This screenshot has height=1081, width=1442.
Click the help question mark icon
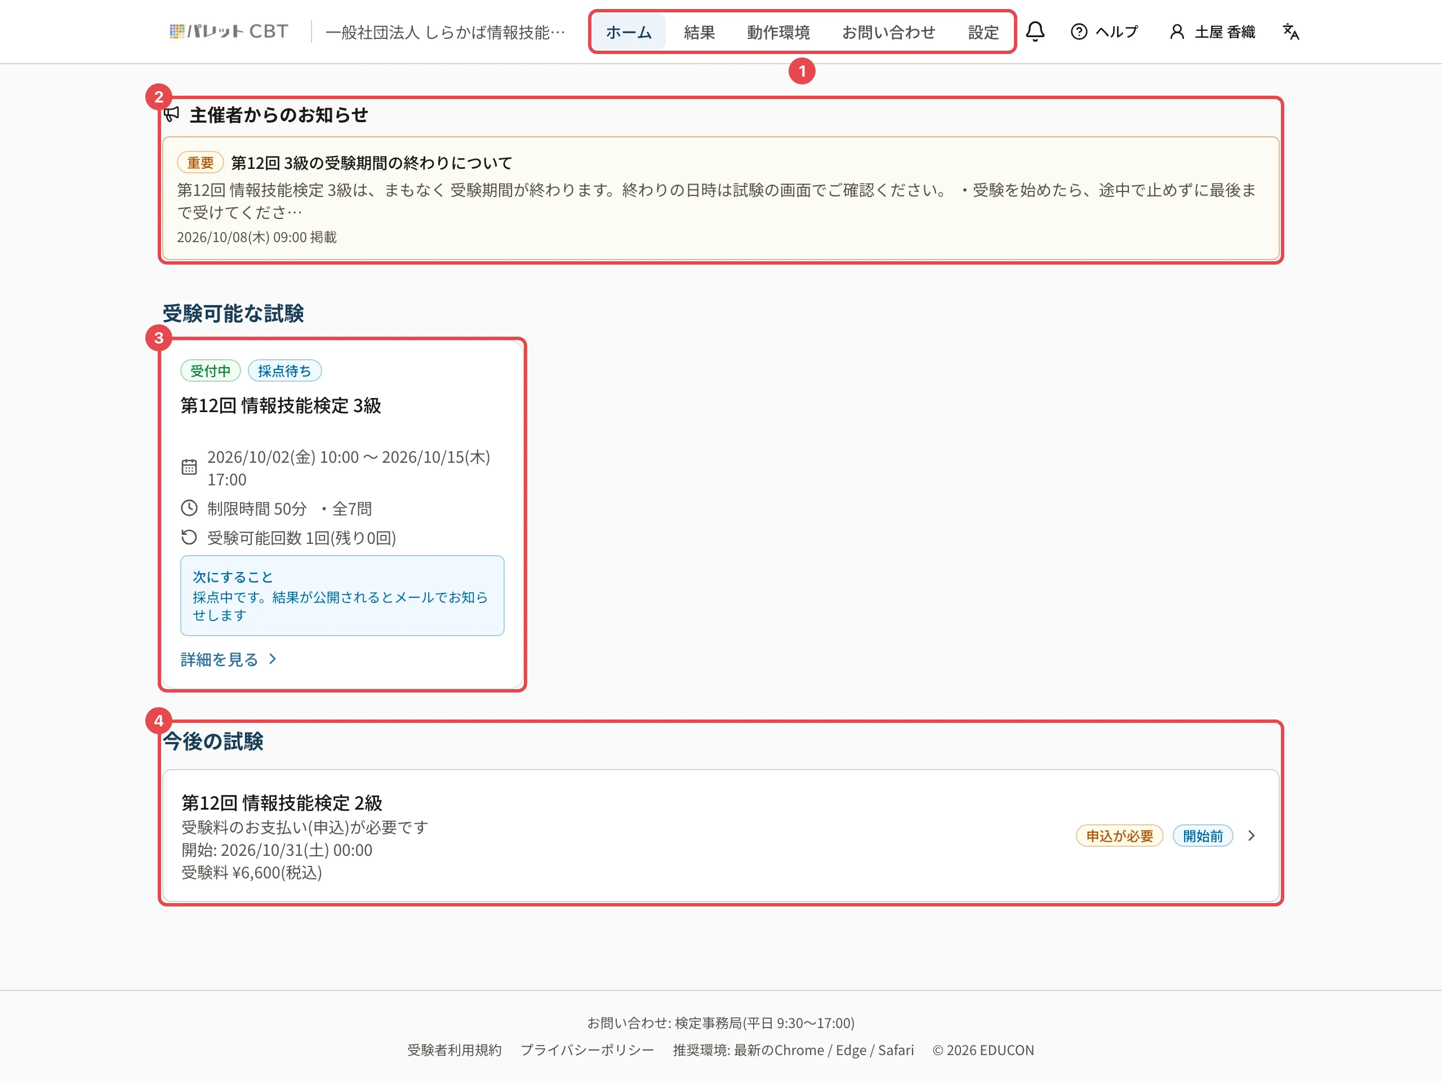pos(1079,32)
